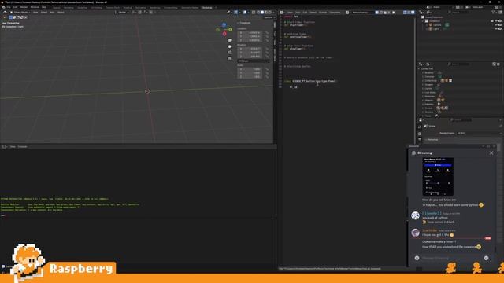
Task: Open a text file with folder icon
Action: coord(385,13)
